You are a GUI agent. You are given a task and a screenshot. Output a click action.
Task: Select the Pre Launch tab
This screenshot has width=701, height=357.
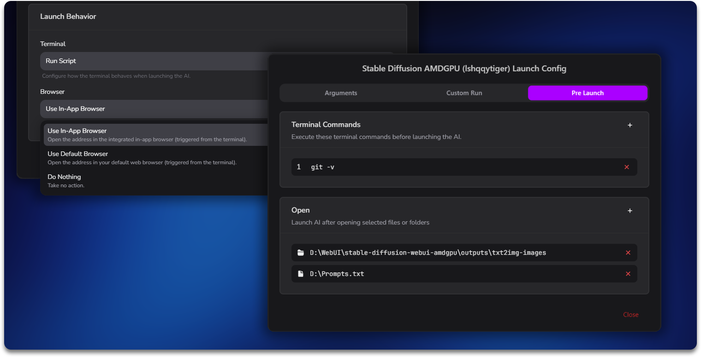click(588, 93)
